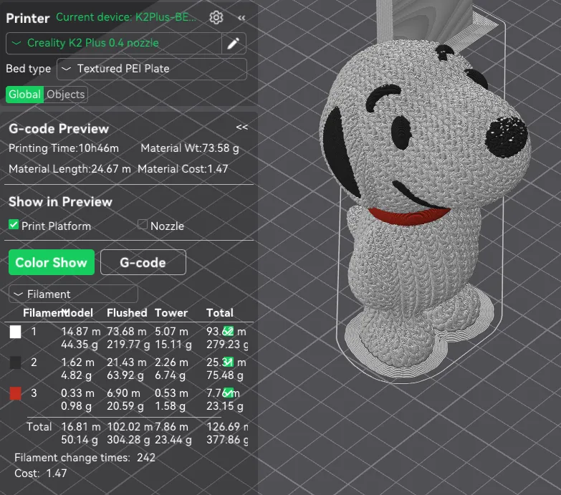Image resolution: width=561 pixels, height=495 pixels.
Task: Click the pencil icon to edit printer preset
Action: pos(232,44)
